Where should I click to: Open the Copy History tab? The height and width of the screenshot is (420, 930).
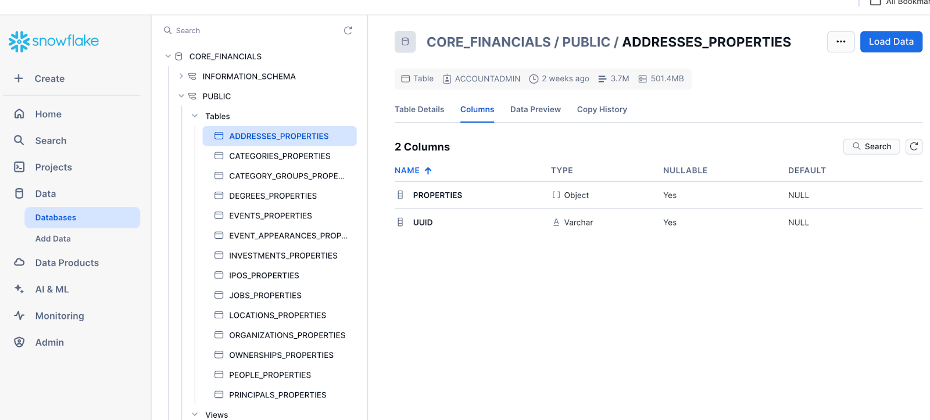602,109
